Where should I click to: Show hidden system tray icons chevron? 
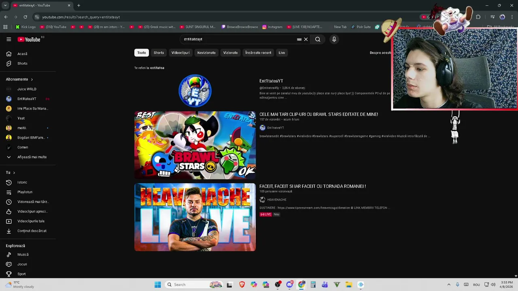click(x=448, y=285)
